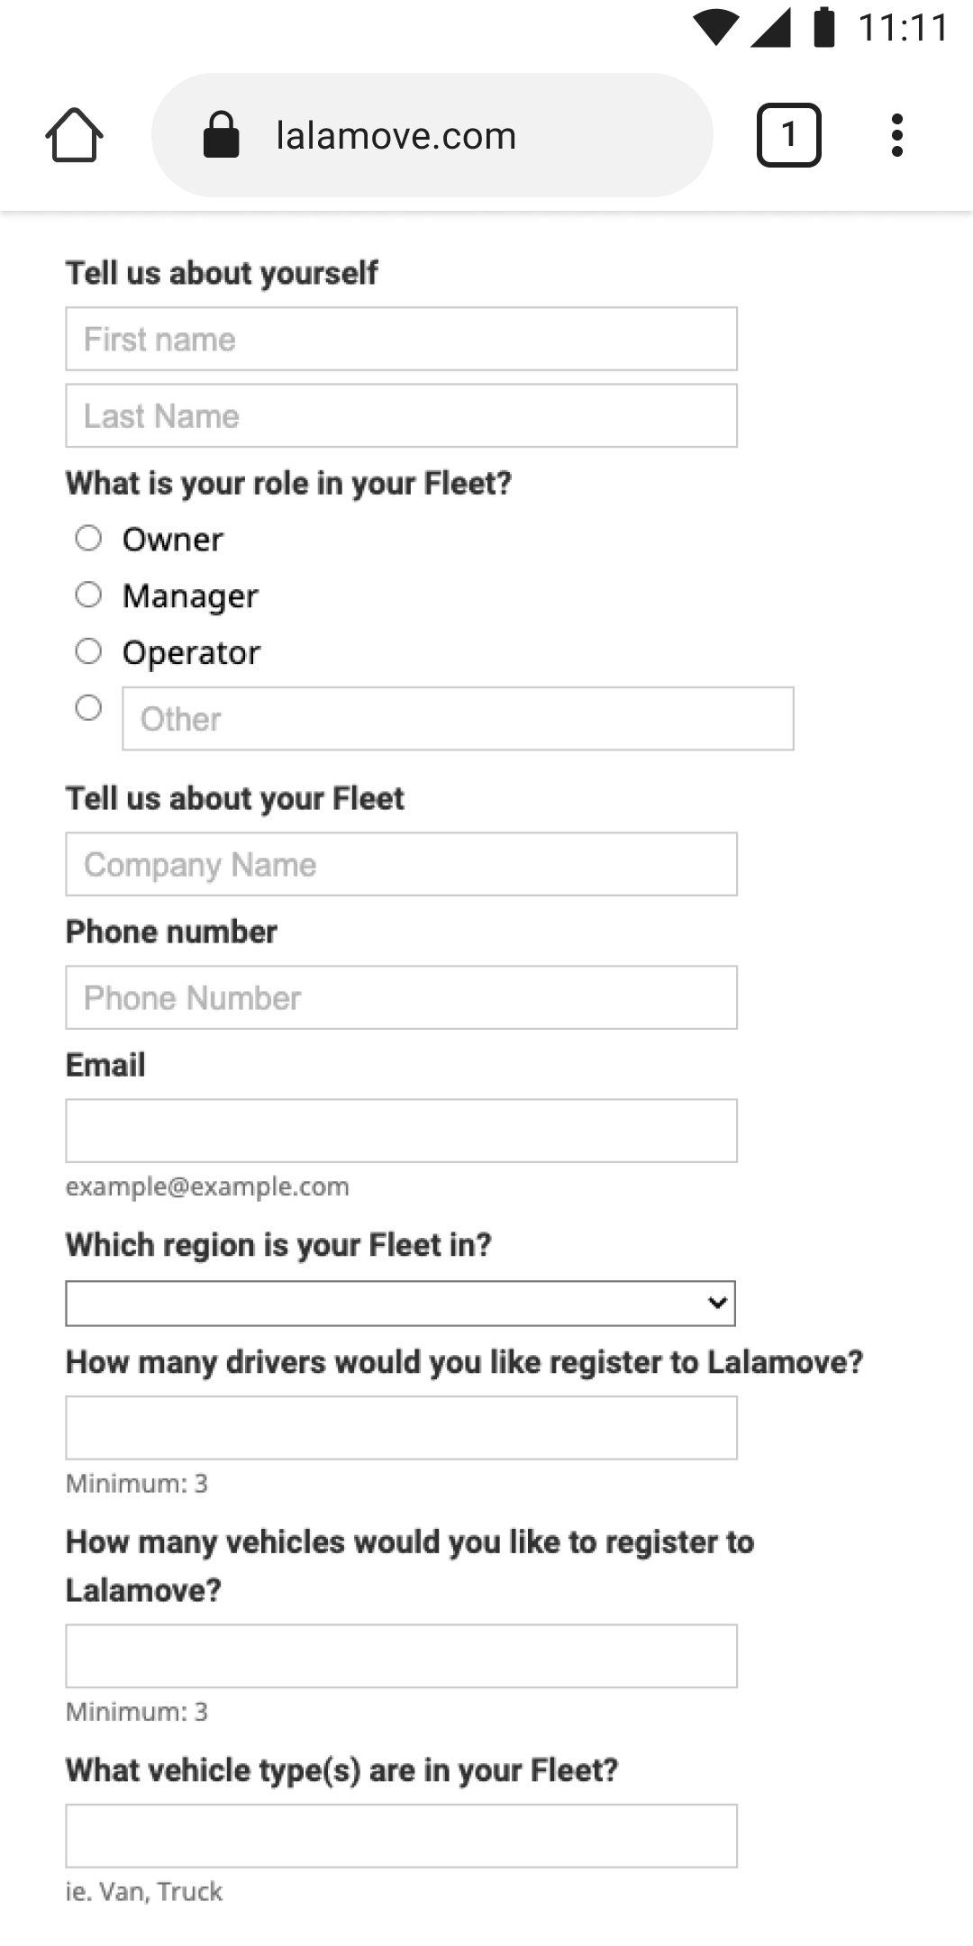
Task: Tap the vehicle types input field
Action: click(401, 1836)
